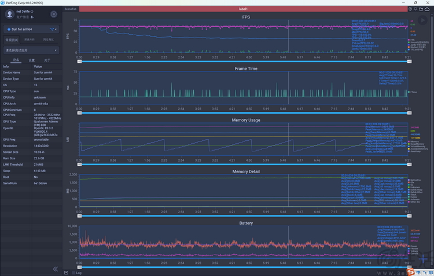434x276 pixels.
Task: Click the Battery chart title
Action: [246, 223]
